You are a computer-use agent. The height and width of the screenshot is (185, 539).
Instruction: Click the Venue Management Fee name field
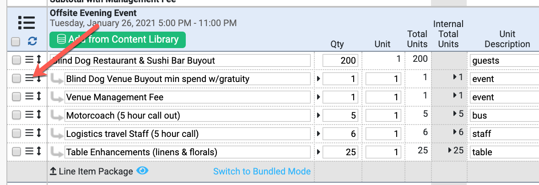188,97
